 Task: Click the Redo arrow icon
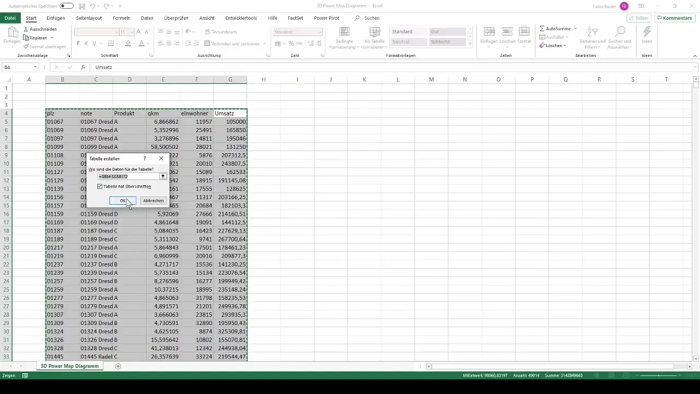pos(107,6)
